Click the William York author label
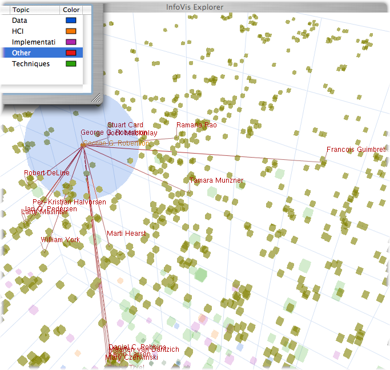The width and height of the screenshot is (390, 370). pos(61,240)
